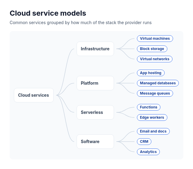Screen dimensions: 193x169
Task: Choose the Software branch node
Action: pyautogui.click(x=95, y=142)
